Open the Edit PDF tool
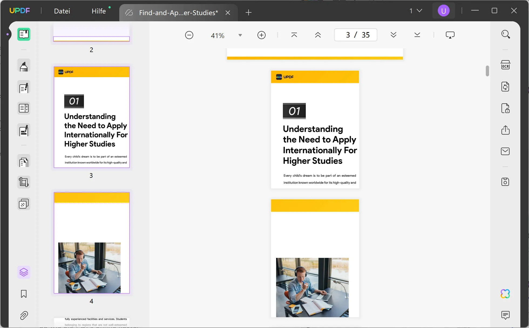This screenshot has height=328, width=529. [24, 87]
